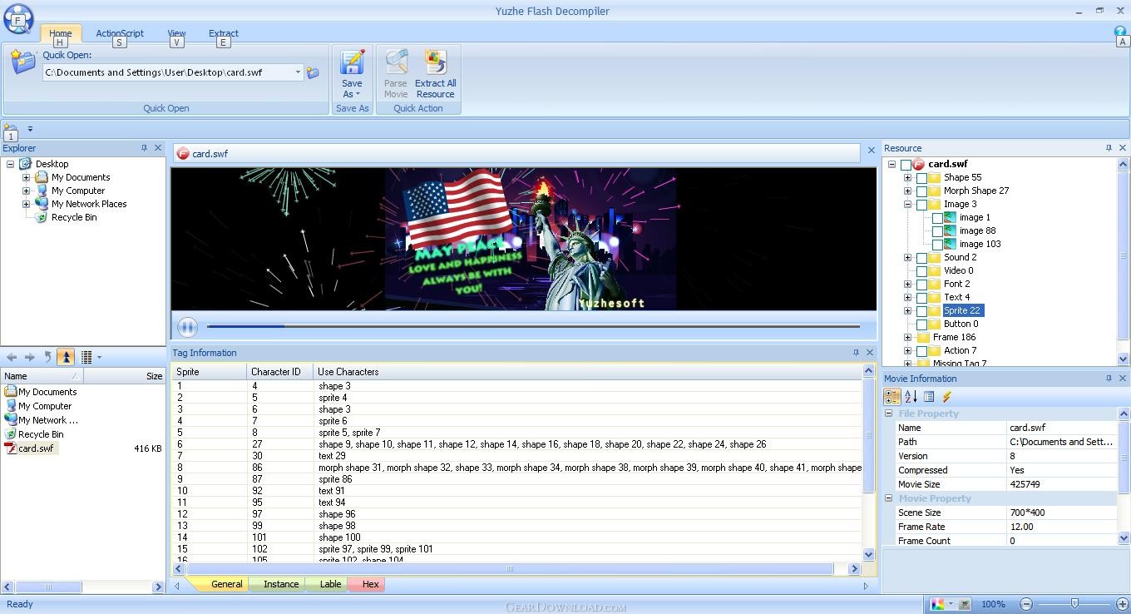Switch to the Instance tab
This screenshot has width=1131, height=614.
pos(281,584)
